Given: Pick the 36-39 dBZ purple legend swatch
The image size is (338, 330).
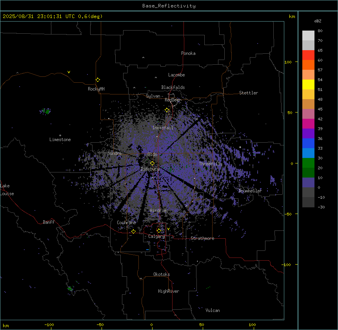Looking at the screenshot, I should (308, 134).
